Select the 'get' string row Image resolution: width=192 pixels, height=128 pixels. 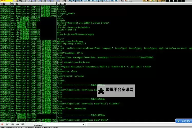pos(59,32)
